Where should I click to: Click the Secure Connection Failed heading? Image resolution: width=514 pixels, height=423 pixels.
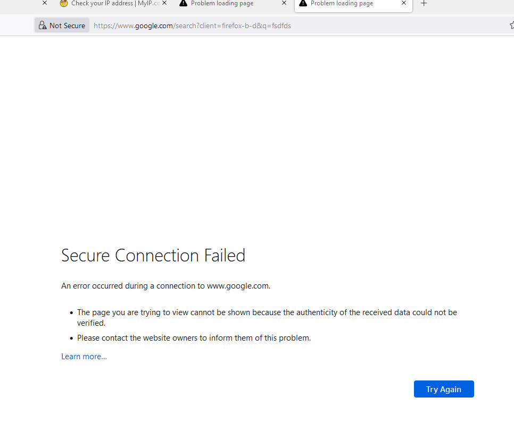pos(153,256)
